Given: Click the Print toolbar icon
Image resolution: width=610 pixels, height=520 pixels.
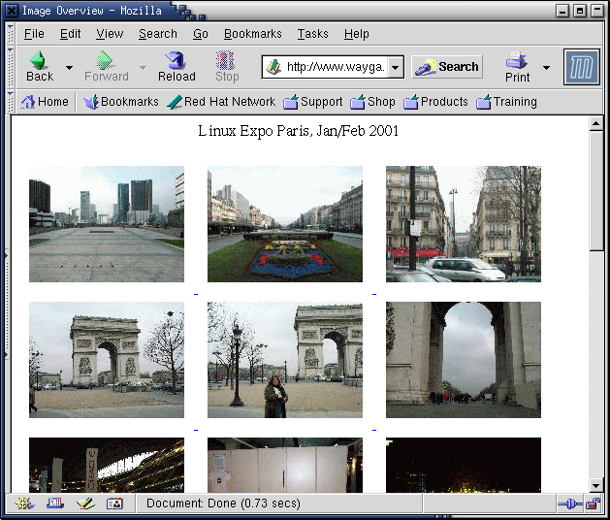Looking at the screenshot, I should coord(517,66).
